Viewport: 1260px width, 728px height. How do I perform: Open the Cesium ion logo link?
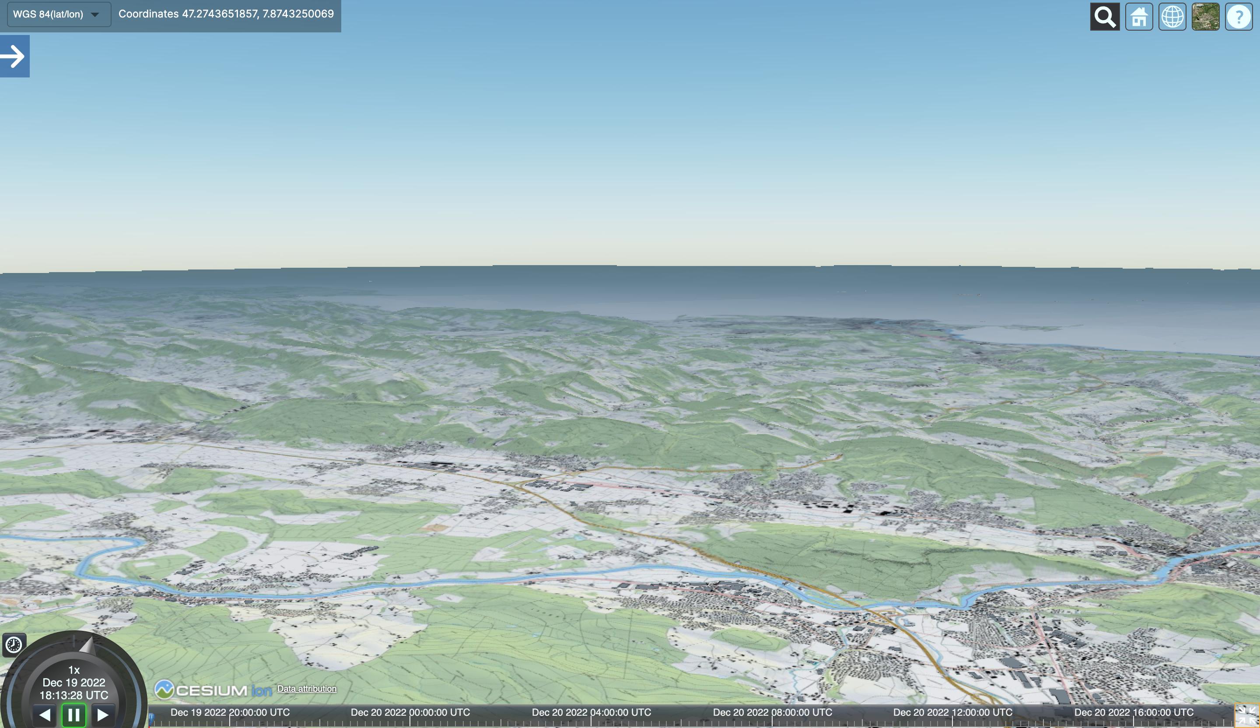pos(213,690)
